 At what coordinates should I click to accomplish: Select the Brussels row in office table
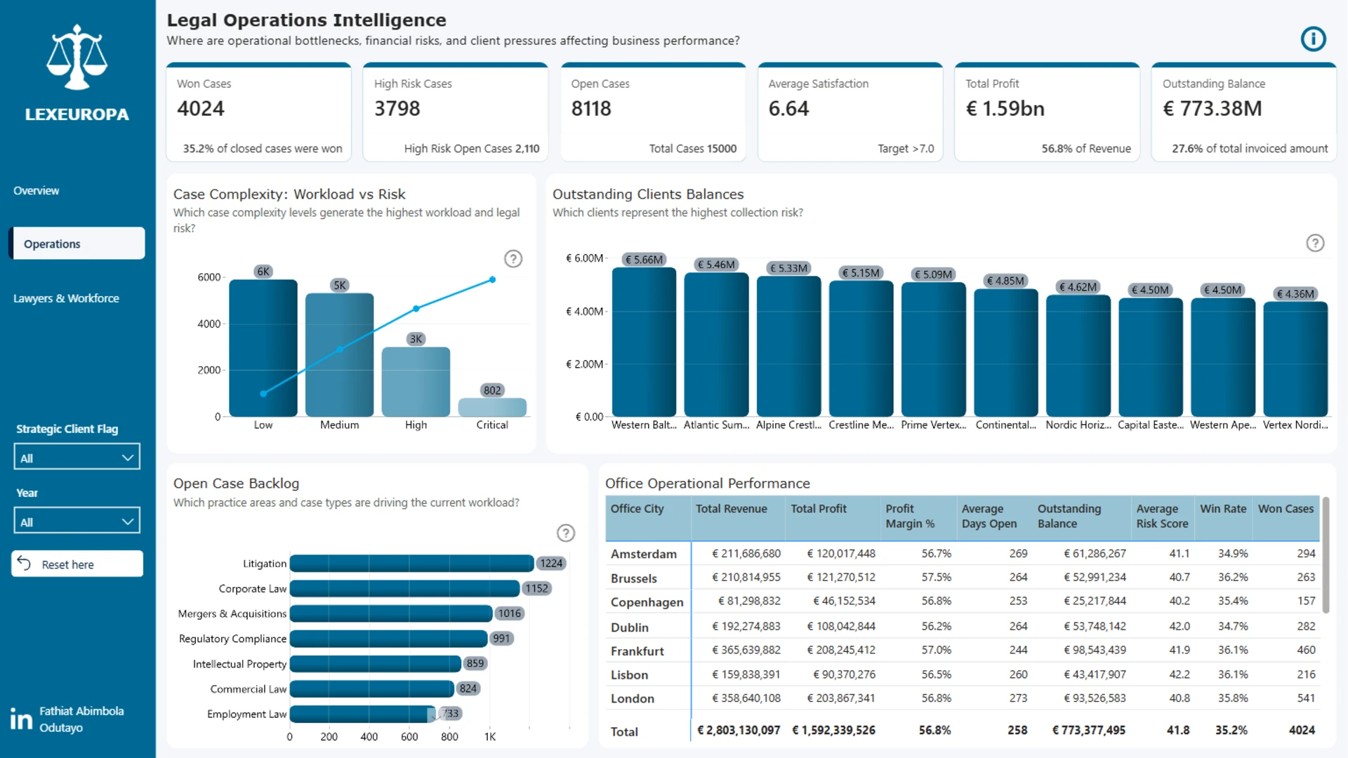(x=963, y=578)
